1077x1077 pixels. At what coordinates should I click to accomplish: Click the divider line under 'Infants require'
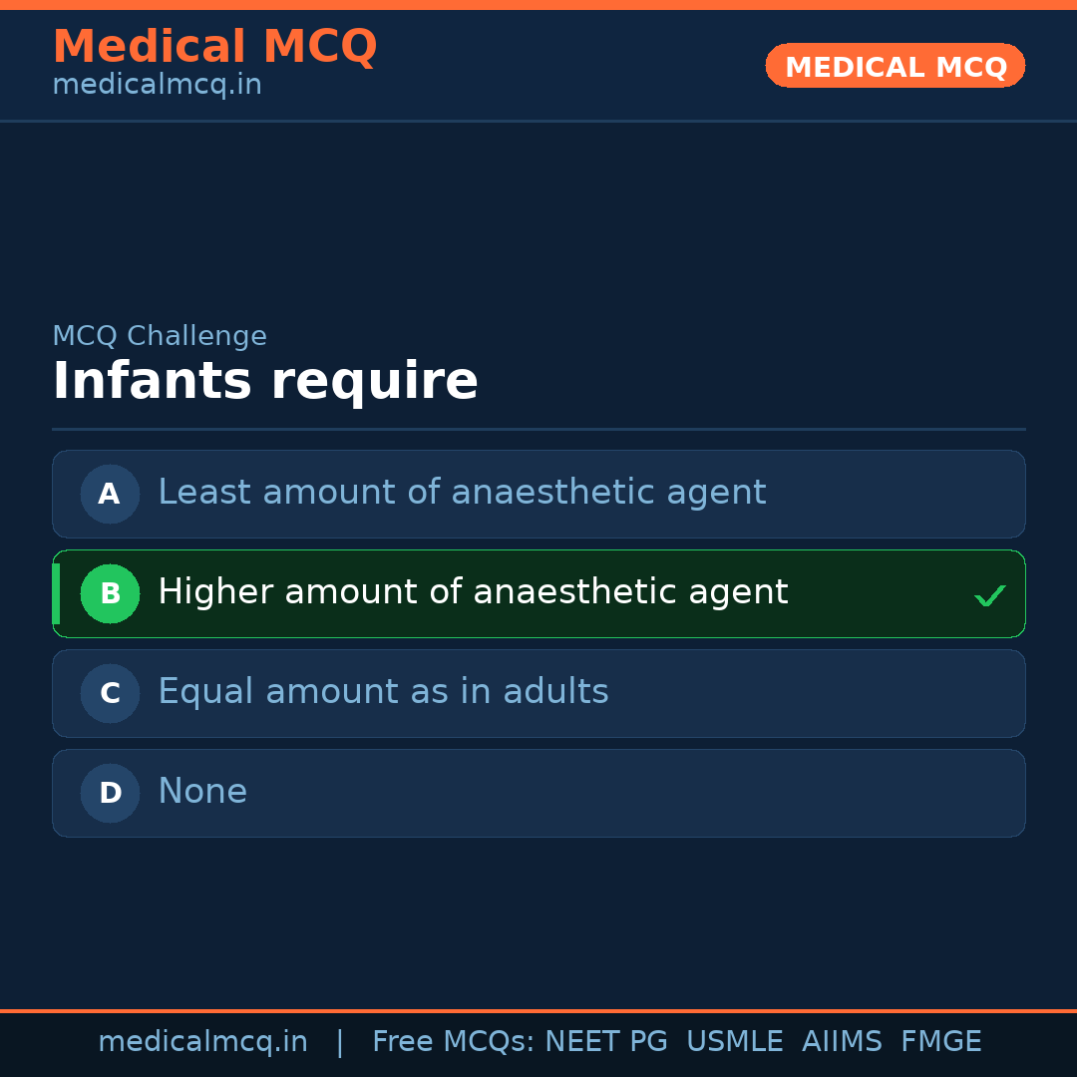(538, 429)
